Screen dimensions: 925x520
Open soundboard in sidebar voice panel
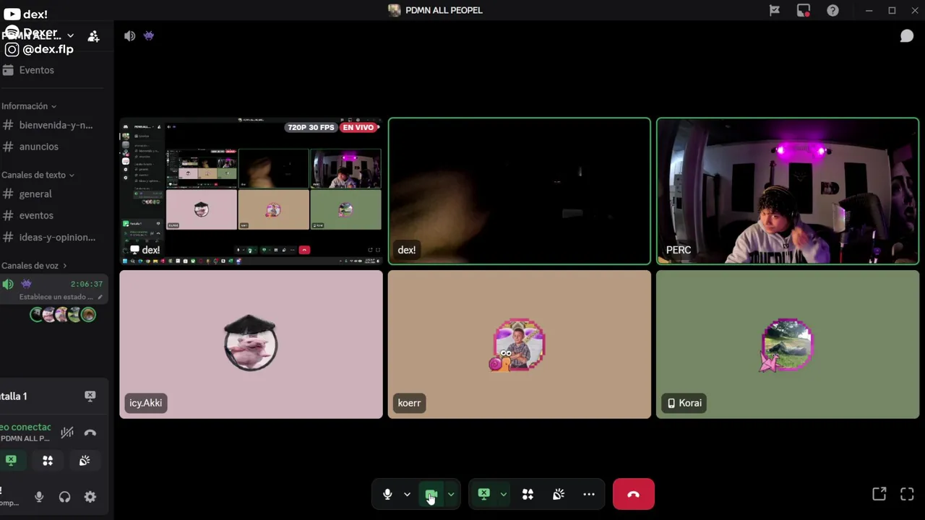pyautogui.click(x=85, y=461)
